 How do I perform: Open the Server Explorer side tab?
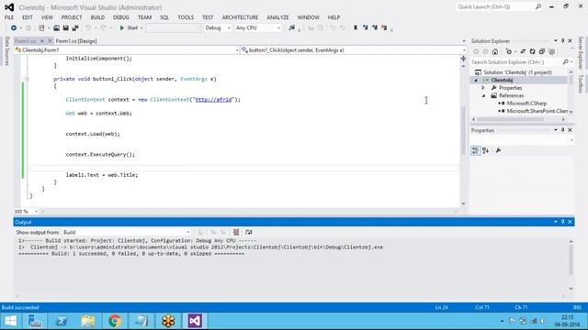point(581,53)
